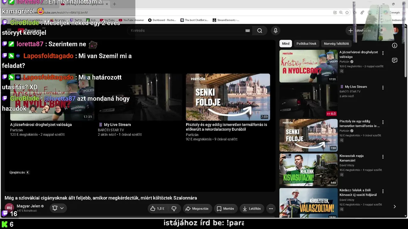Click the video title Még a szlovákiai cigányoknak

pyautogui.click(x=101, y=198)
